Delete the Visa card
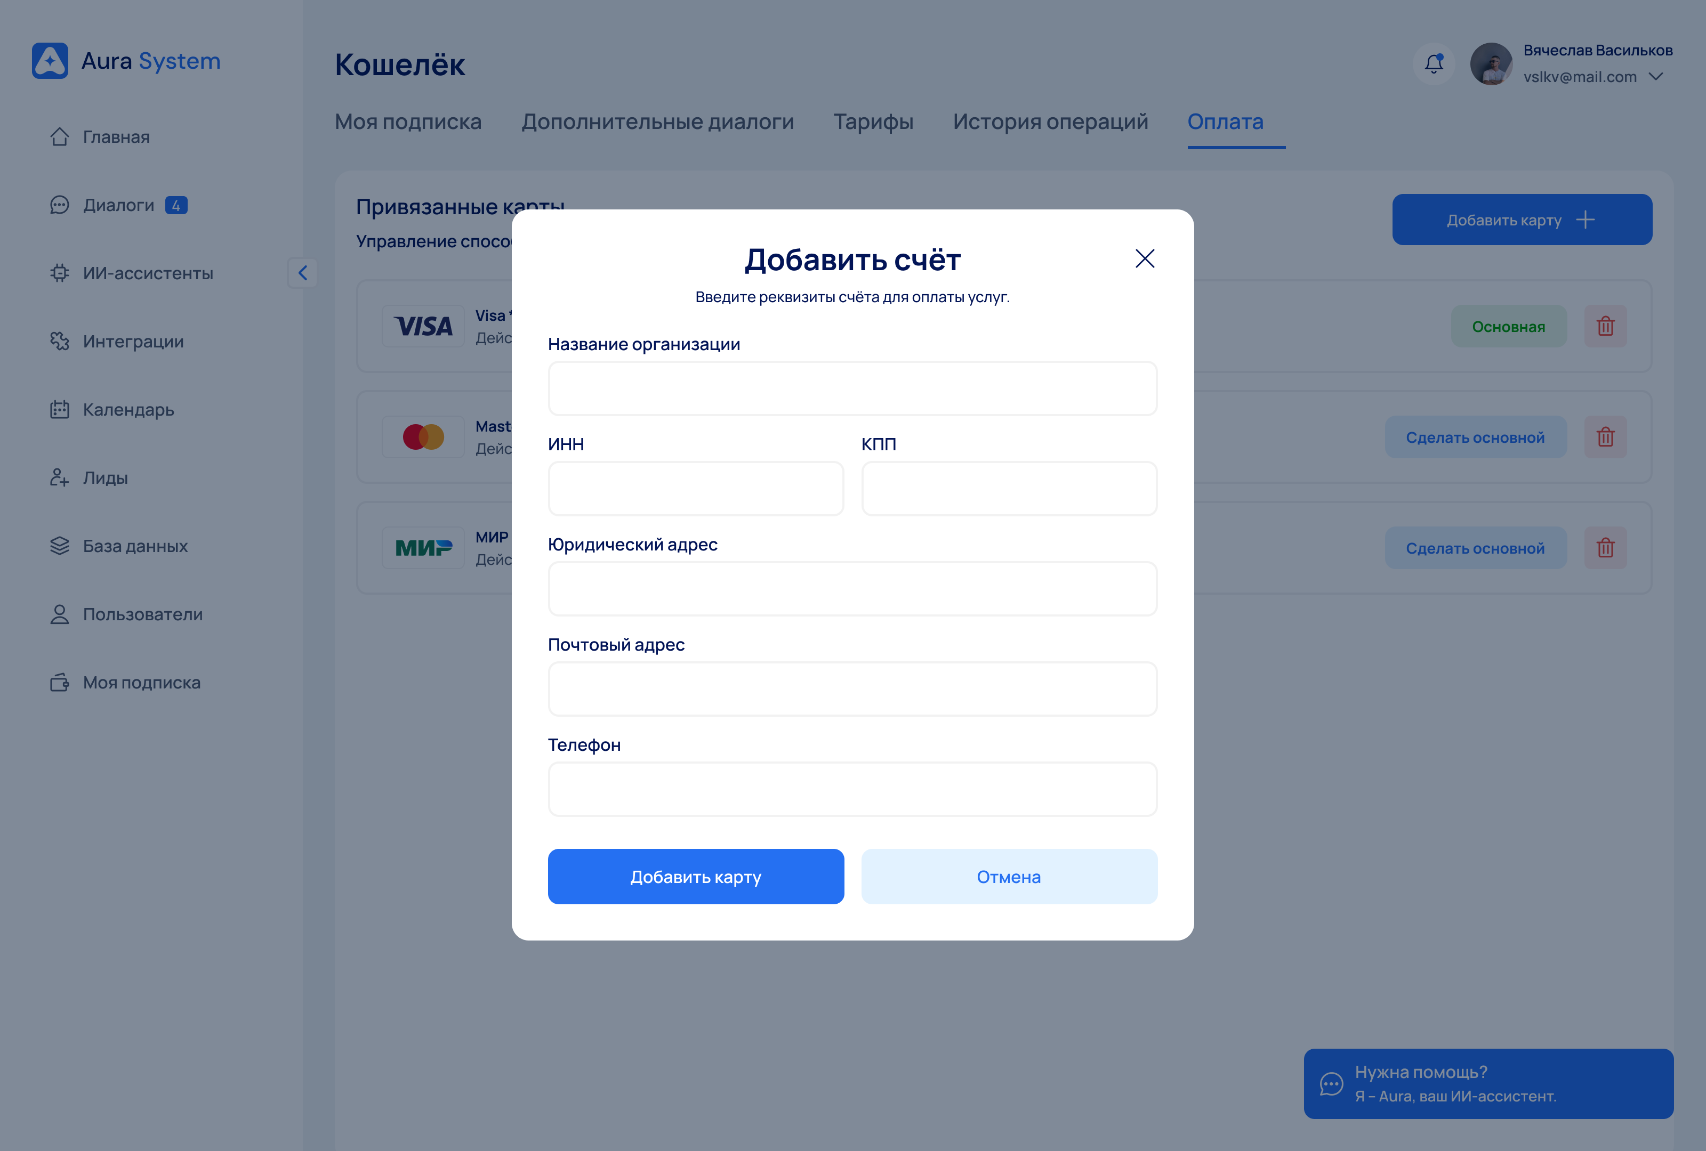The height and width of the screenshot is (1151, 1706). click(x=1605, y=327)
